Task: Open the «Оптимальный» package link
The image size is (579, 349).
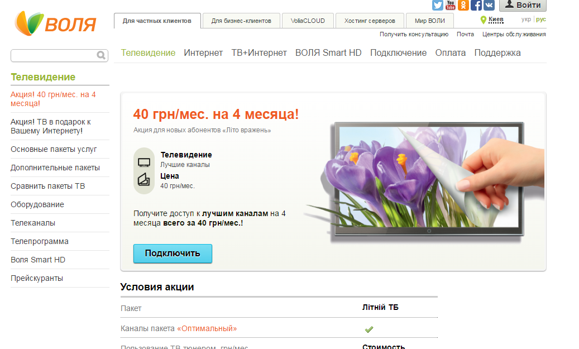Action: [x=207, y=329]
